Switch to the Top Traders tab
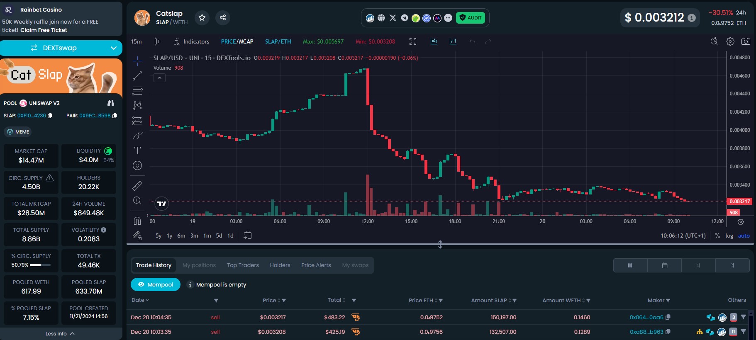 (x=243, y=265)
